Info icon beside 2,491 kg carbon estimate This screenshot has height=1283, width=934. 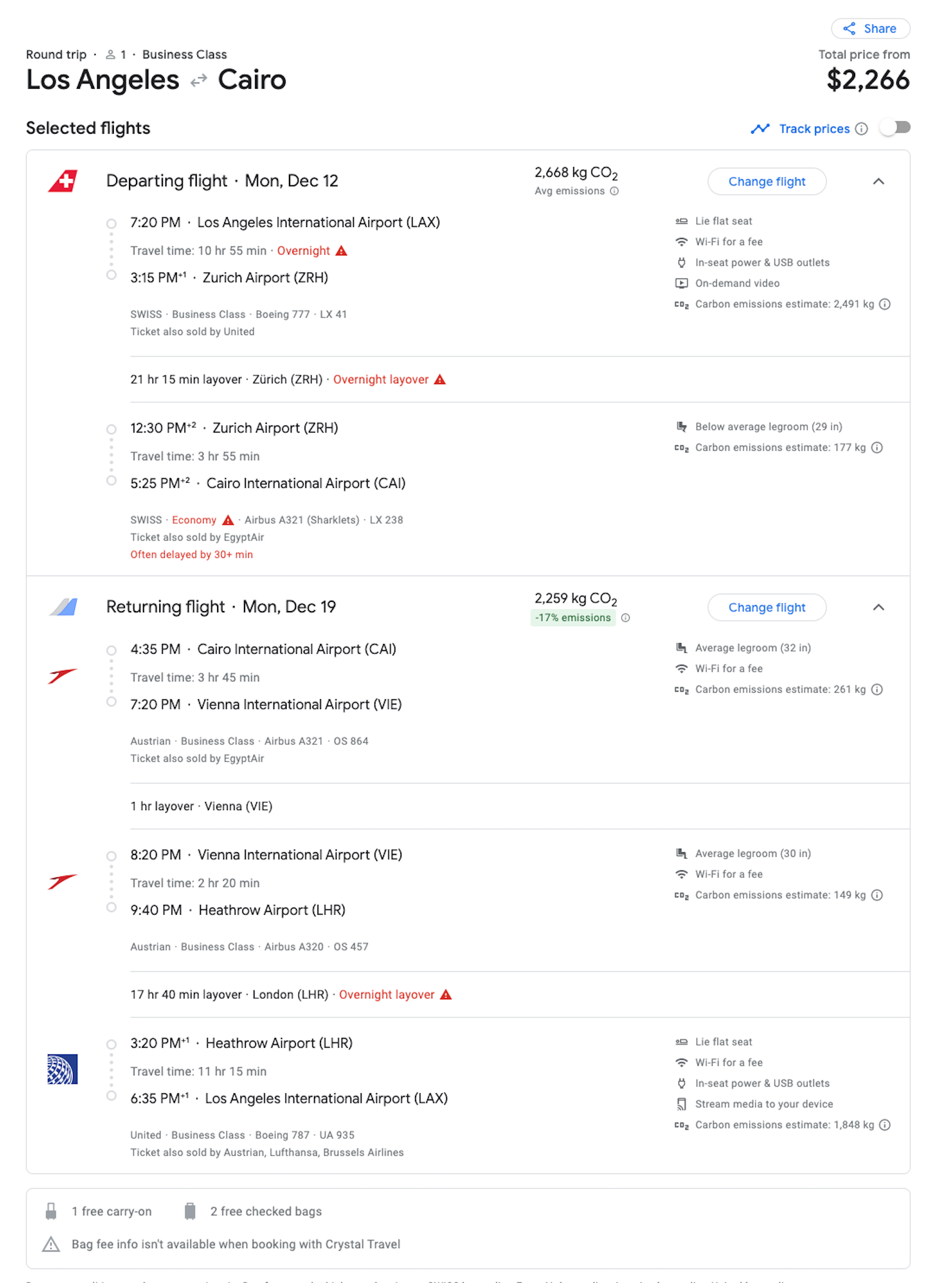(884, 304)
